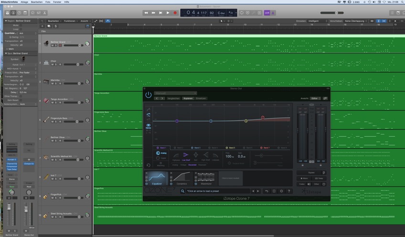The image size is (405, 237).
Task: Click the Tango Accordion track icon
Action: (46, 101)
